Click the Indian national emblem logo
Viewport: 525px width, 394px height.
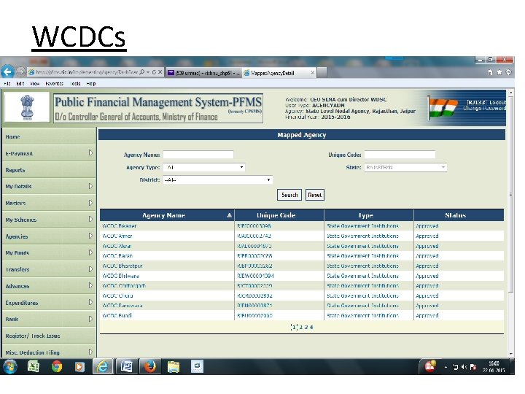pos(27,107)
